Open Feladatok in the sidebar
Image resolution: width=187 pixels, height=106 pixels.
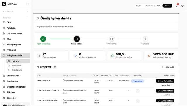tap(15, 28)
